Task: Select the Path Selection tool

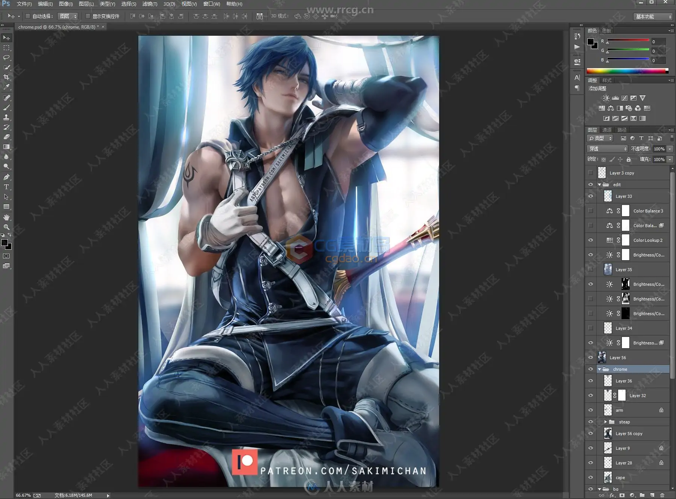Action: click(6, 197)
